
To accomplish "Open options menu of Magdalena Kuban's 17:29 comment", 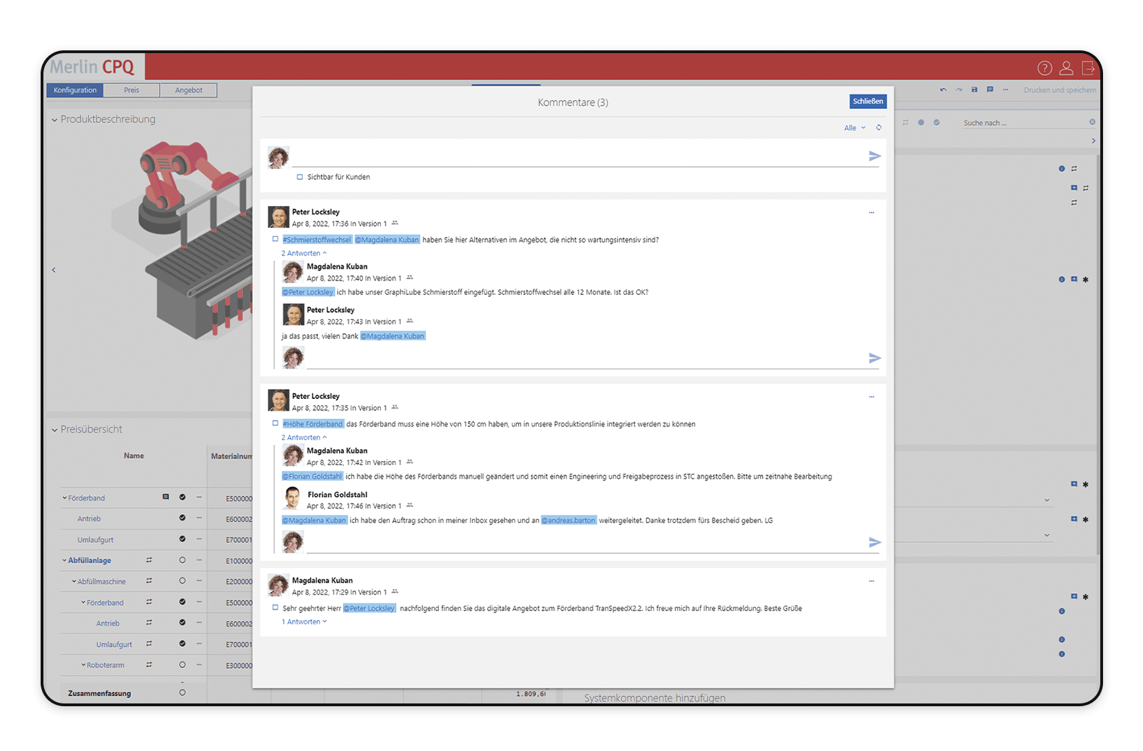I will pyautogui.click(x=872, y=581).
